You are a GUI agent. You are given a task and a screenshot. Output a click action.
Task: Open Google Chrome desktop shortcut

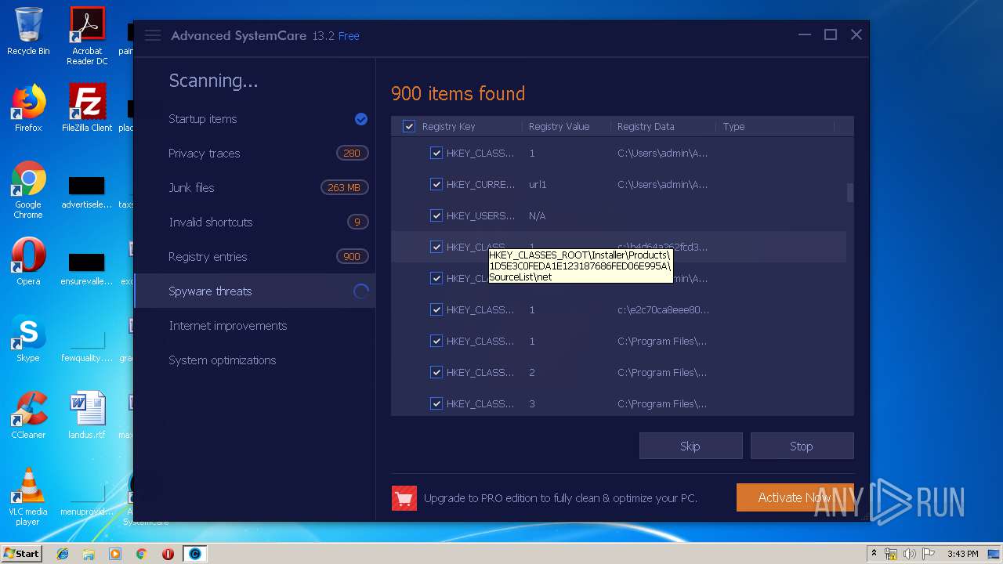[28, 190]
